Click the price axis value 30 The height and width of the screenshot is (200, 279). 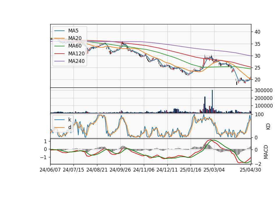257,56
